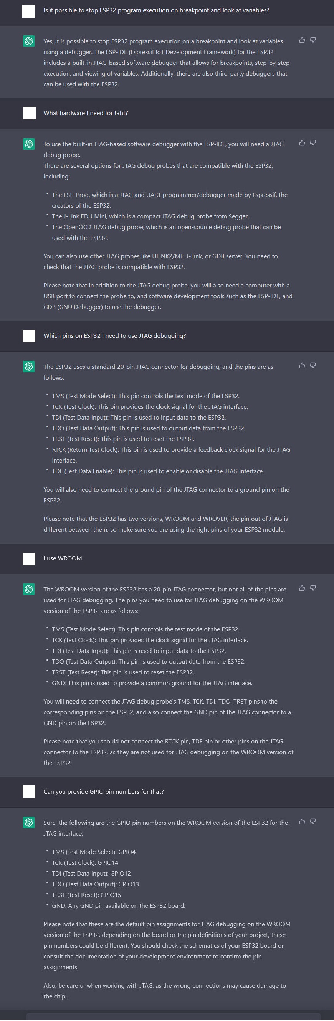Dislike the WROOM version JTAG pins answer

(x=313, y=588)
